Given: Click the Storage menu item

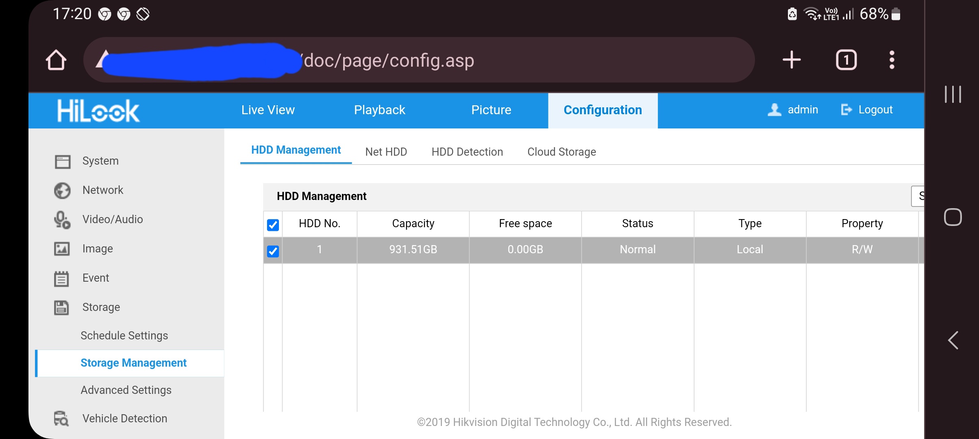Looking at the screenshot, I should pyautogui.click(x=100, y=306).
